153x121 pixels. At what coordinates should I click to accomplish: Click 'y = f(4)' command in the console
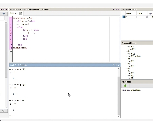[x=20, y=85]
